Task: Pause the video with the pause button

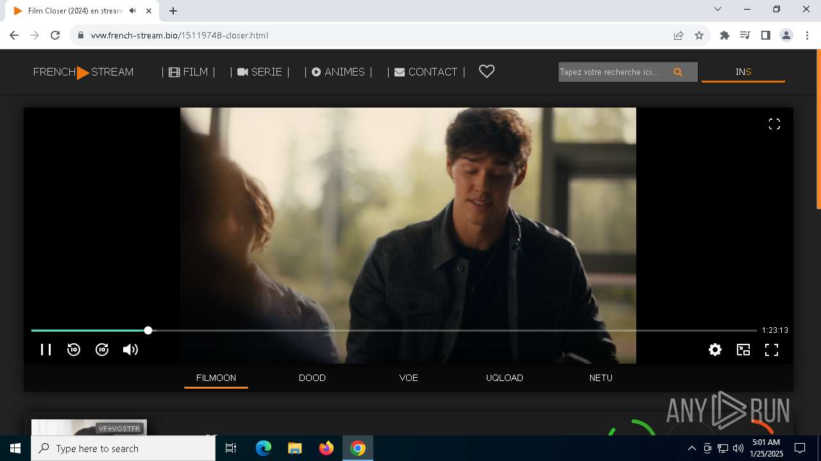Action: pos(46,350)
